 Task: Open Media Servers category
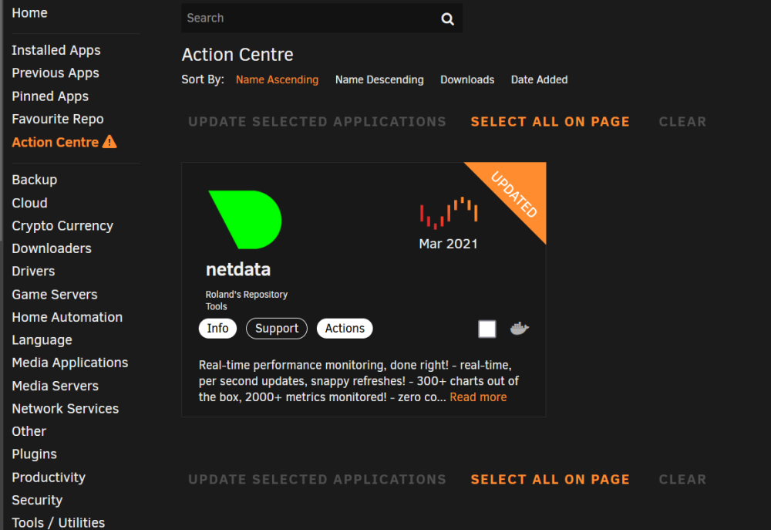(55, 386)
